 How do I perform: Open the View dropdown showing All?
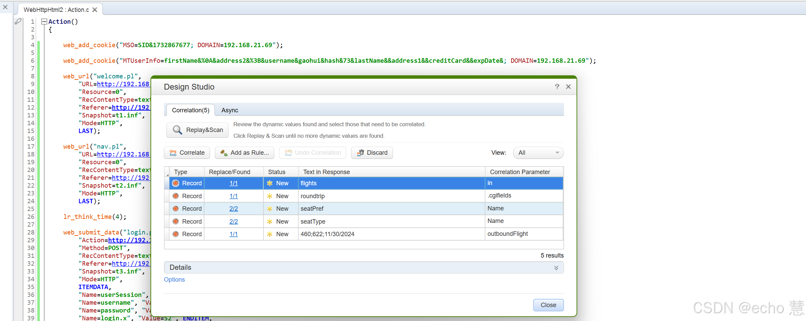coord(538,153)
